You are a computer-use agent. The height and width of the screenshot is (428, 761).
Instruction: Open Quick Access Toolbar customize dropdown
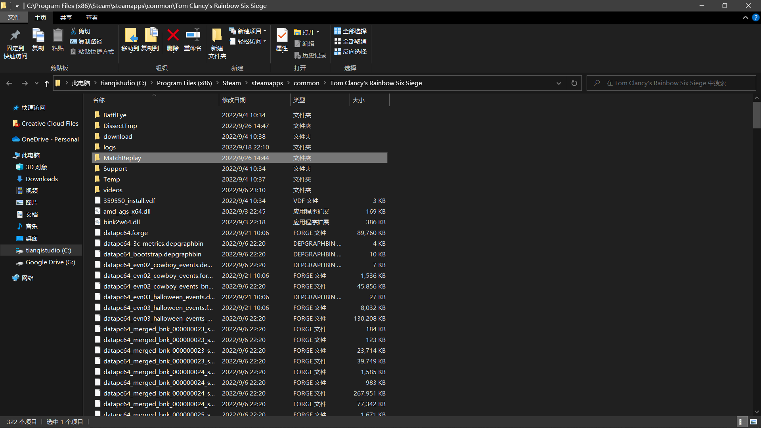[17, 6]
